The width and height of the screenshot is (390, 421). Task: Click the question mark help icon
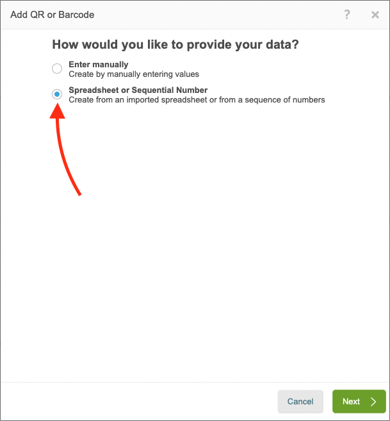click(347, 14)
